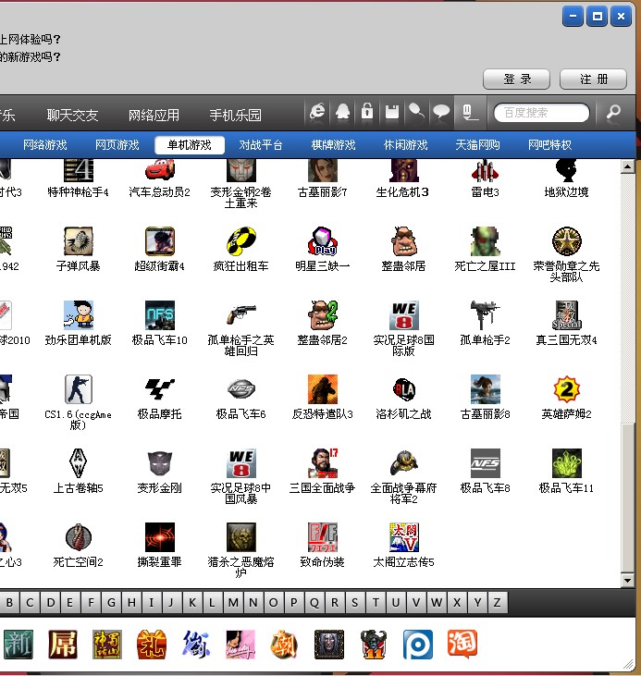Open the Taobao icon in bottom bar

tap(462, 644)
